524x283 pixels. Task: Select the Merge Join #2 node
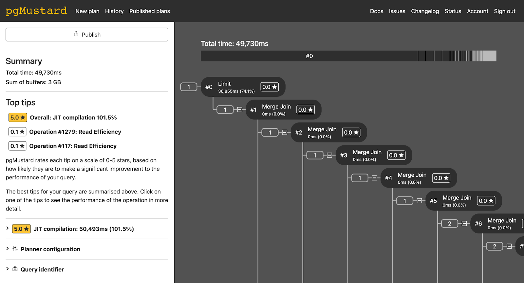coord(322,132)
